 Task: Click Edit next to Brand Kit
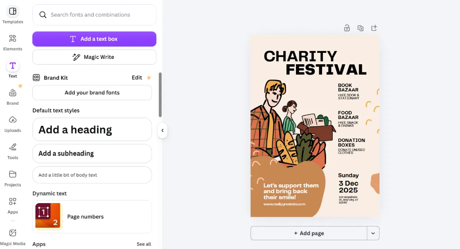137,78
